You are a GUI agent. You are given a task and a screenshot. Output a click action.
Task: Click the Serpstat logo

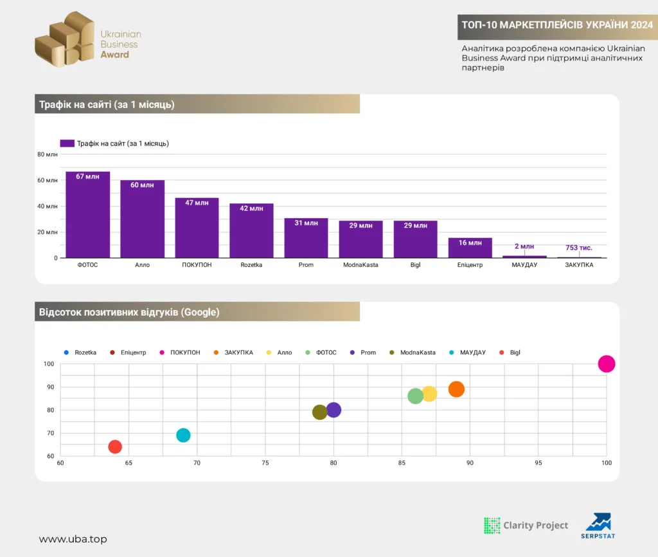pos(598,526)
